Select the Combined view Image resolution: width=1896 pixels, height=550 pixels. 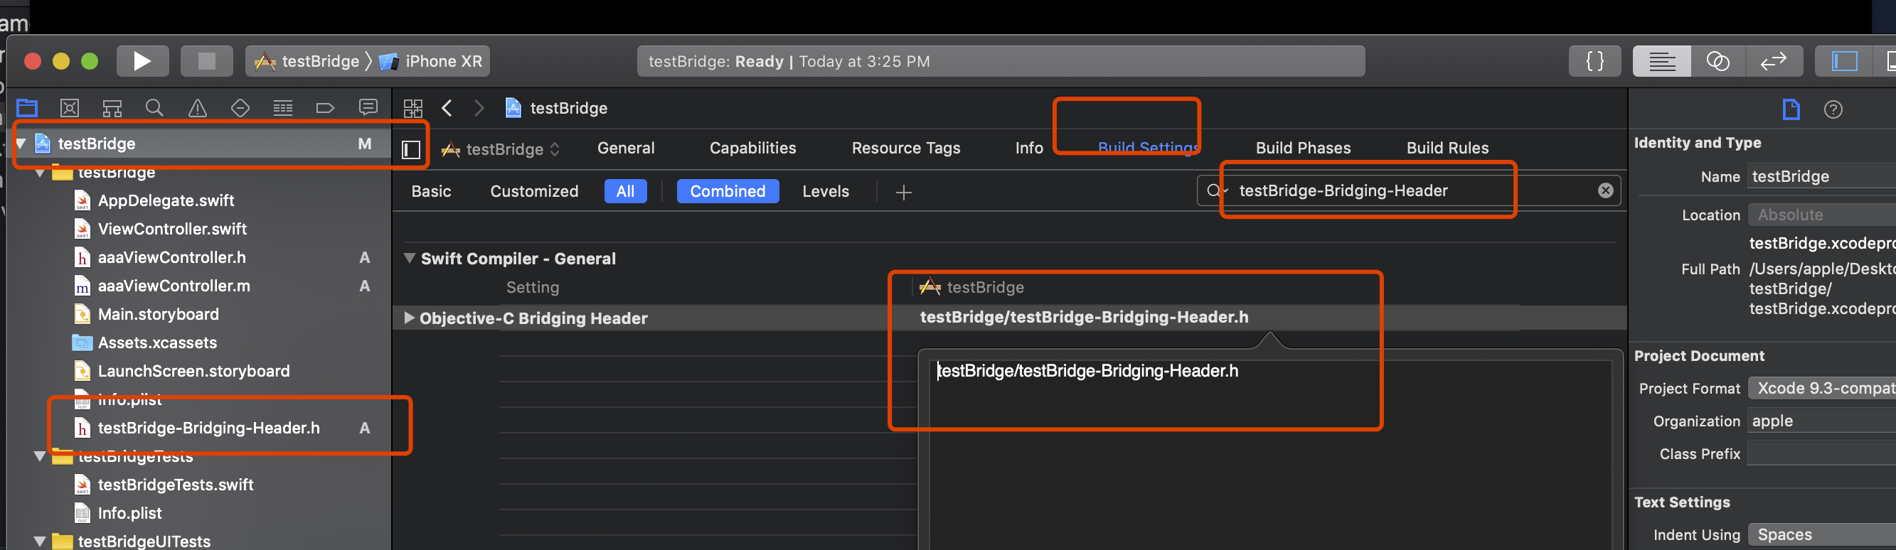(728, 191)
